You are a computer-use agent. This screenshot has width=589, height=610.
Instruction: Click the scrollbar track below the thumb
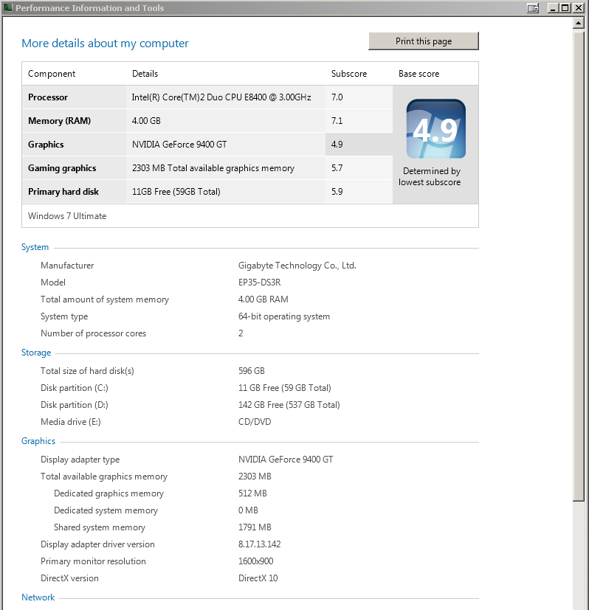579,555
